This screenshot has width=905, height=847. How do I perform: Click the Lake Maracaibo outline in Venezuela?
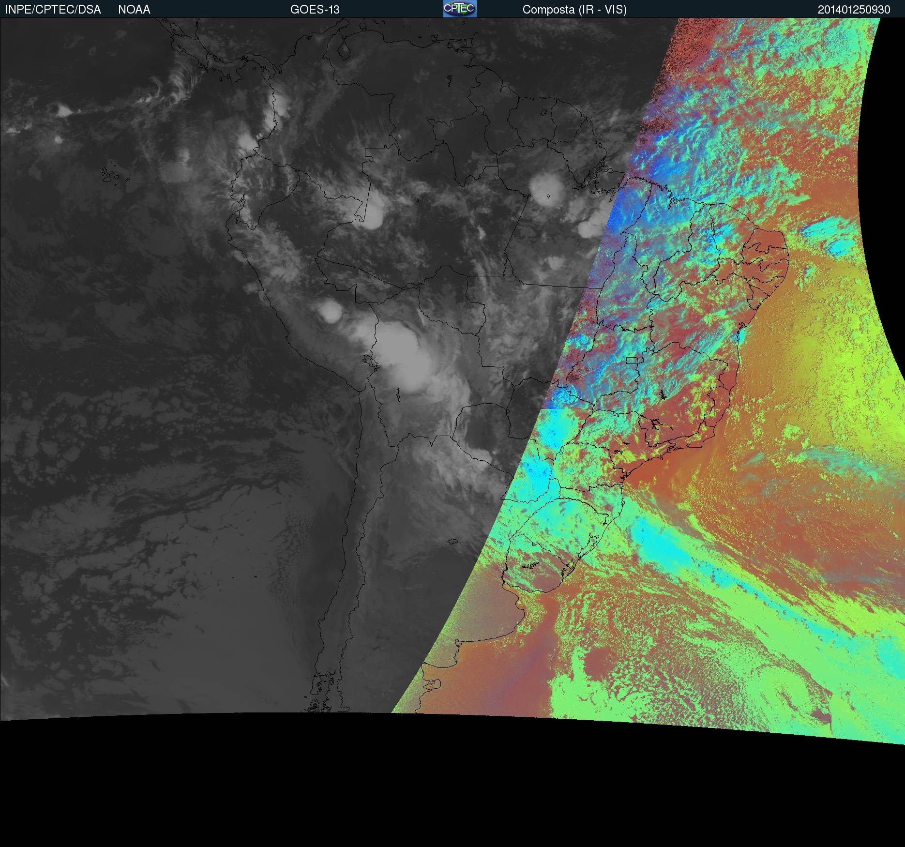(x=345, y=51)
